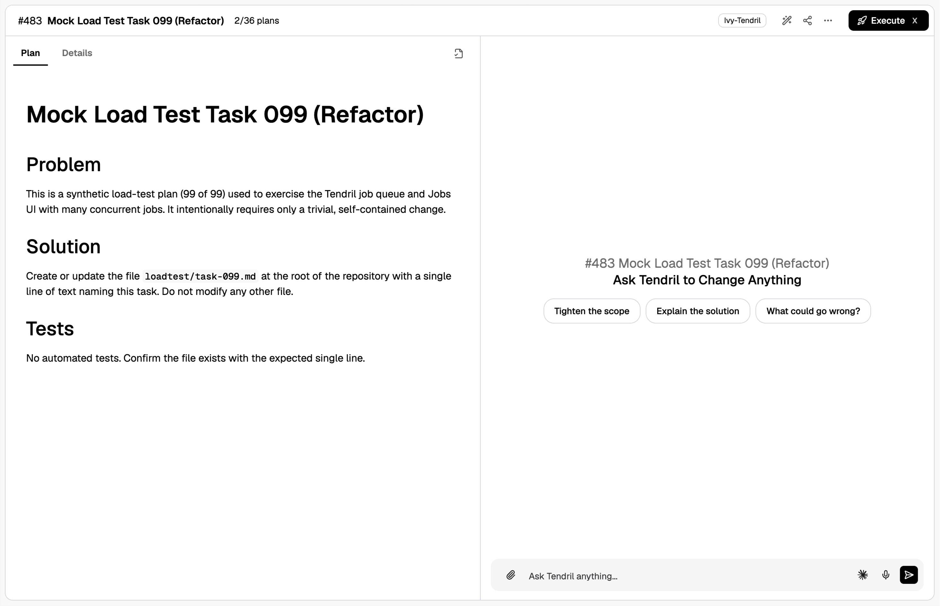Click the header title Mock Load Test Task 099
Image resolution: width=940 pixels, height=606 pixels.
(x=135, y=21)
